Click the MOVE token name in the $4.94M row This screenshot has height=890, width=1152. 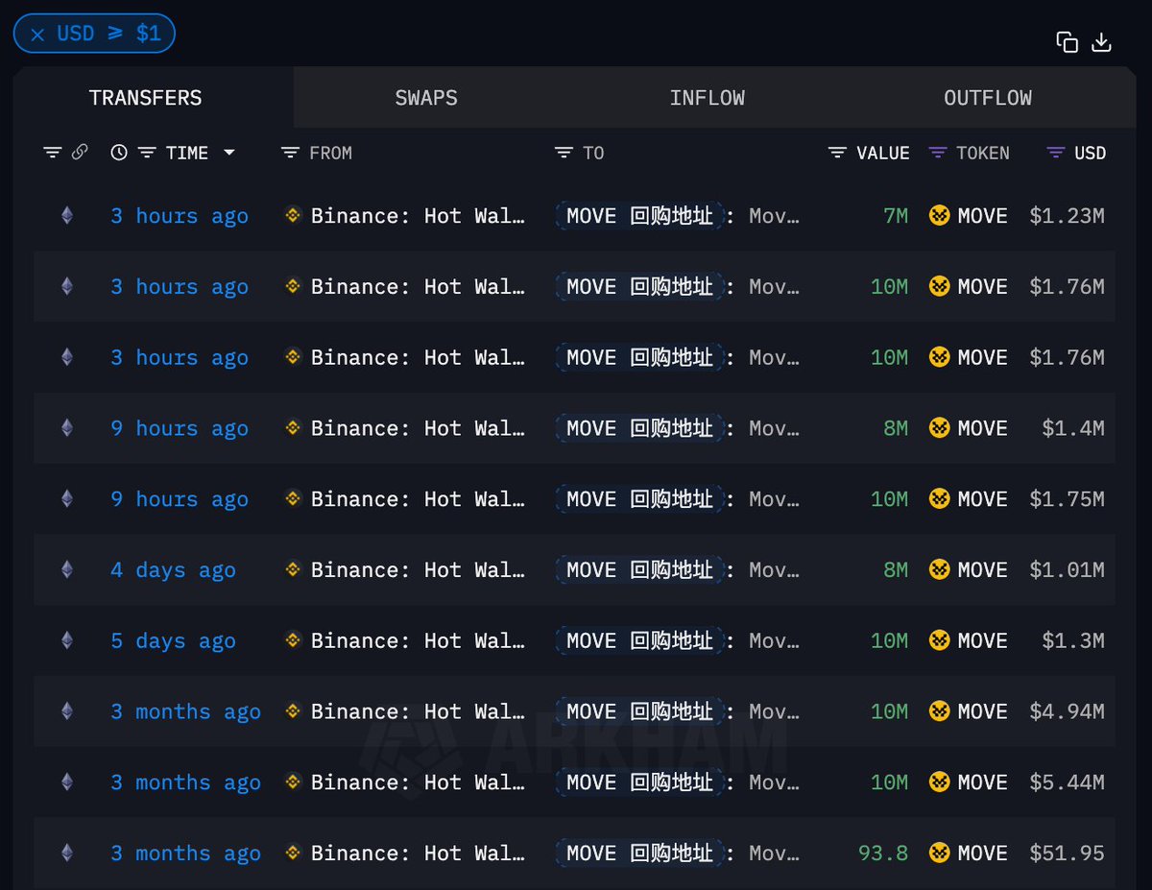pyautogui.click(x=982, y=711)
